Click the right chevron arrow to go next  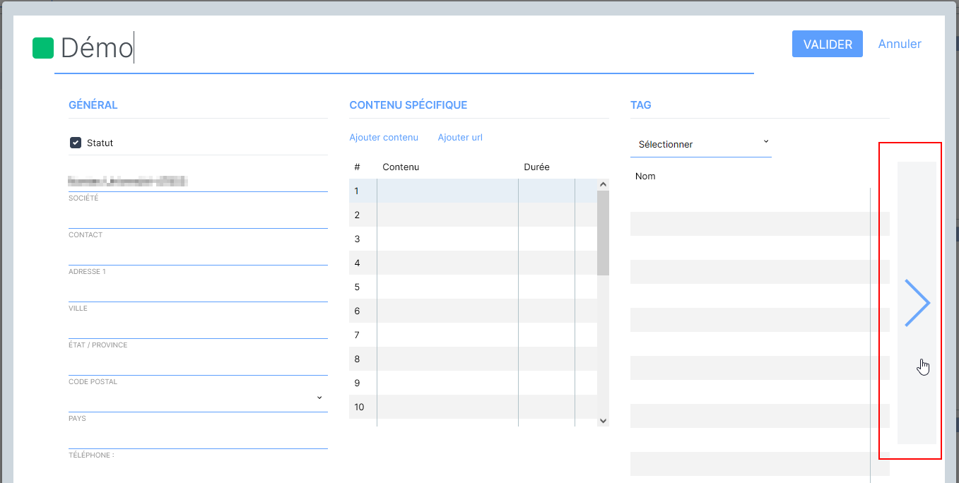coord(917,303)
